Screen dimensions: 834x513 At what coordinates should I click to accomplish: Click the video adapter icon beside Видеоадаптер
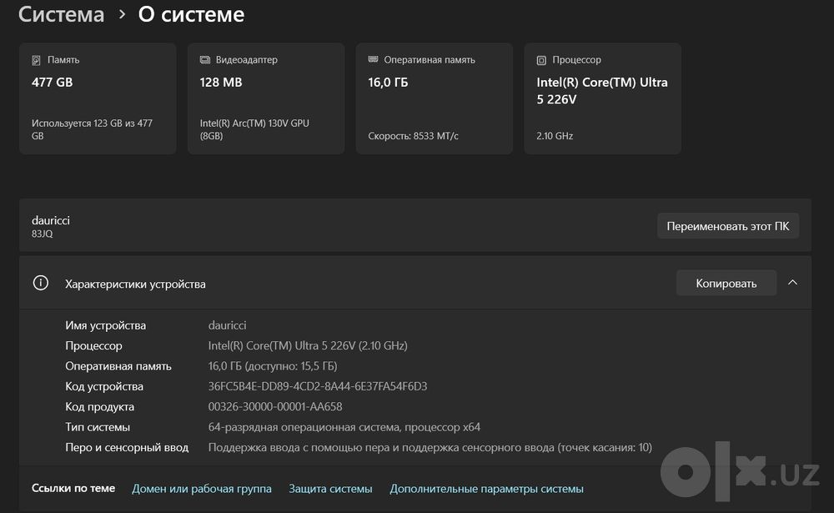tap(205, 59)
